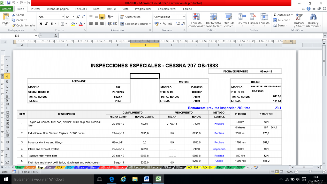The width and height of the screenshot is (327, 184).
Task: Center text horizontally in cell
Action: 96,24
